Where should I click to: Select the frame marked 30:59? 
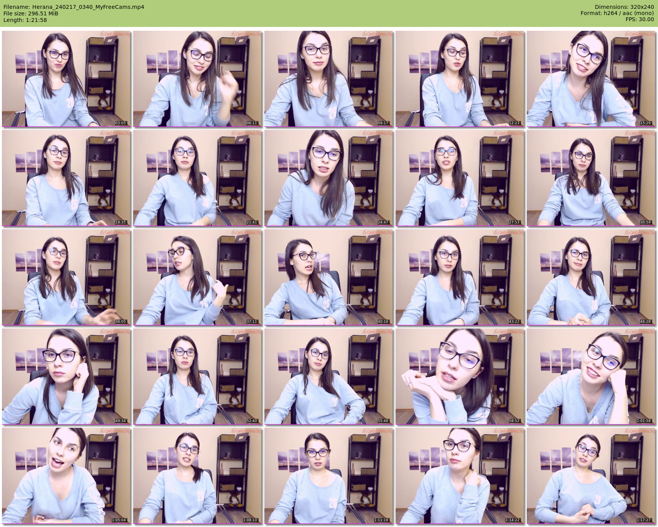point(591,178)
